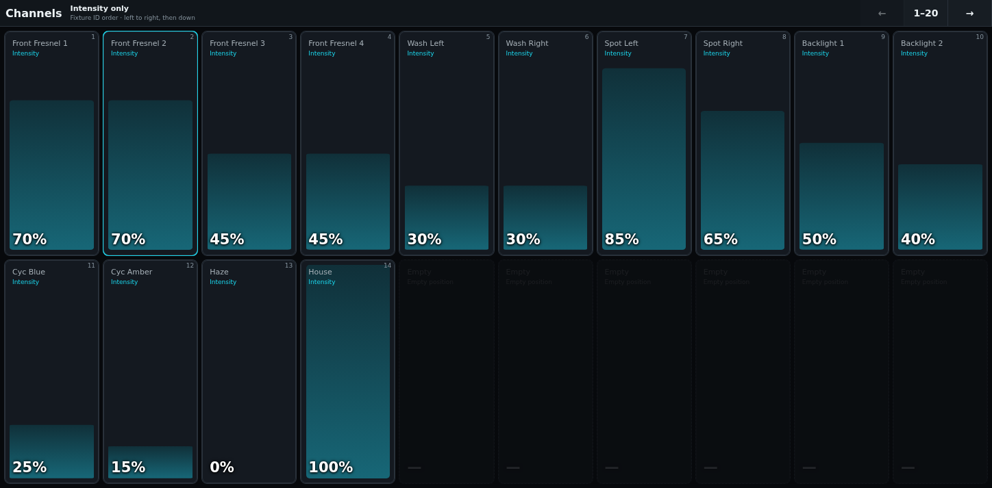This screenshot has height=488, width=992.
Task: Select the Spot Right channel
Action: [x=743, y=143]
